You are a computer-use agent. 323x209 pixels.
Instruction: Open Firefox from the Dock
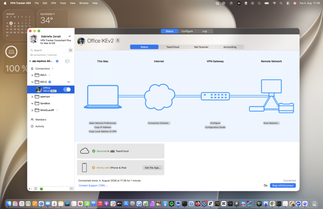click(x=198, y=204)
